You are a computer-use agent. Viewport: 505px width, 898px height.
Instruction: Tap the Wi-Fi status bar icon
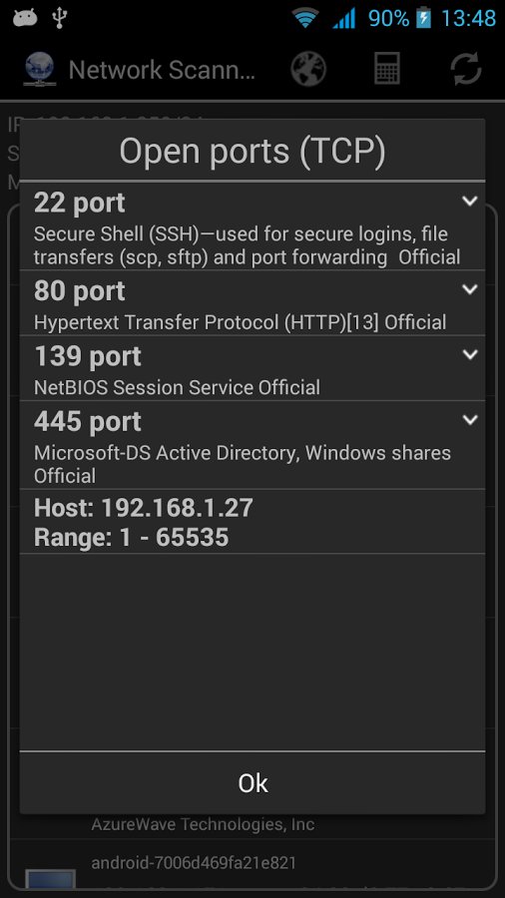click(305, 18)
